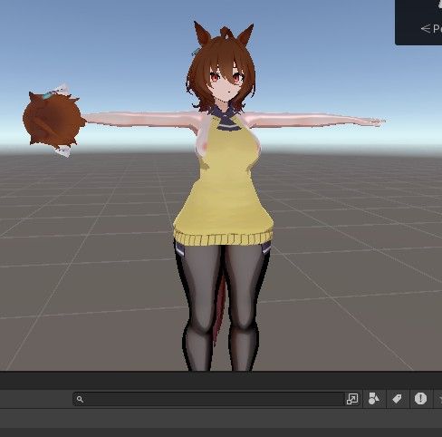The image size is (442, 437).
Task: Select the avatar's outstretched bare hand
Action: pos(373,121)
